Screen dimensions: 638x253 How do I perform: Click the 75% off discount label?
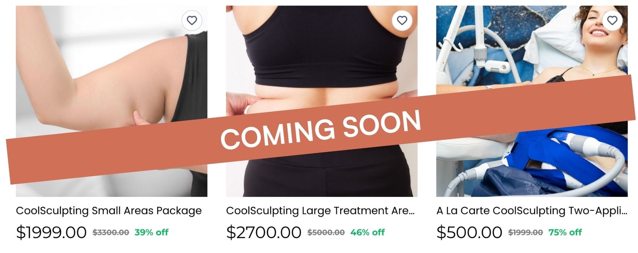click(565, 233)
